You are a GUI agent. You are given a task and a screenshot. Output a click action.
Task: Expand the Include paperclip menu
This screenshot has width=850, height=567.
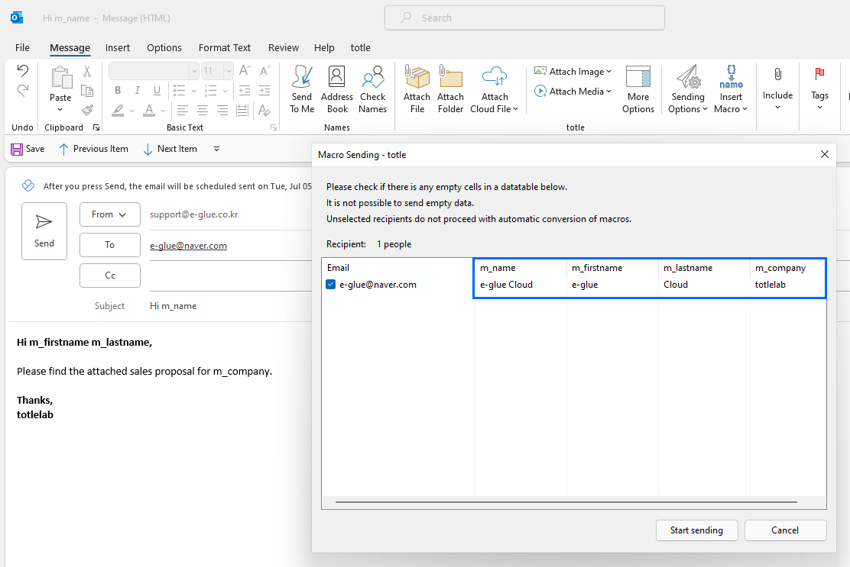777,89
